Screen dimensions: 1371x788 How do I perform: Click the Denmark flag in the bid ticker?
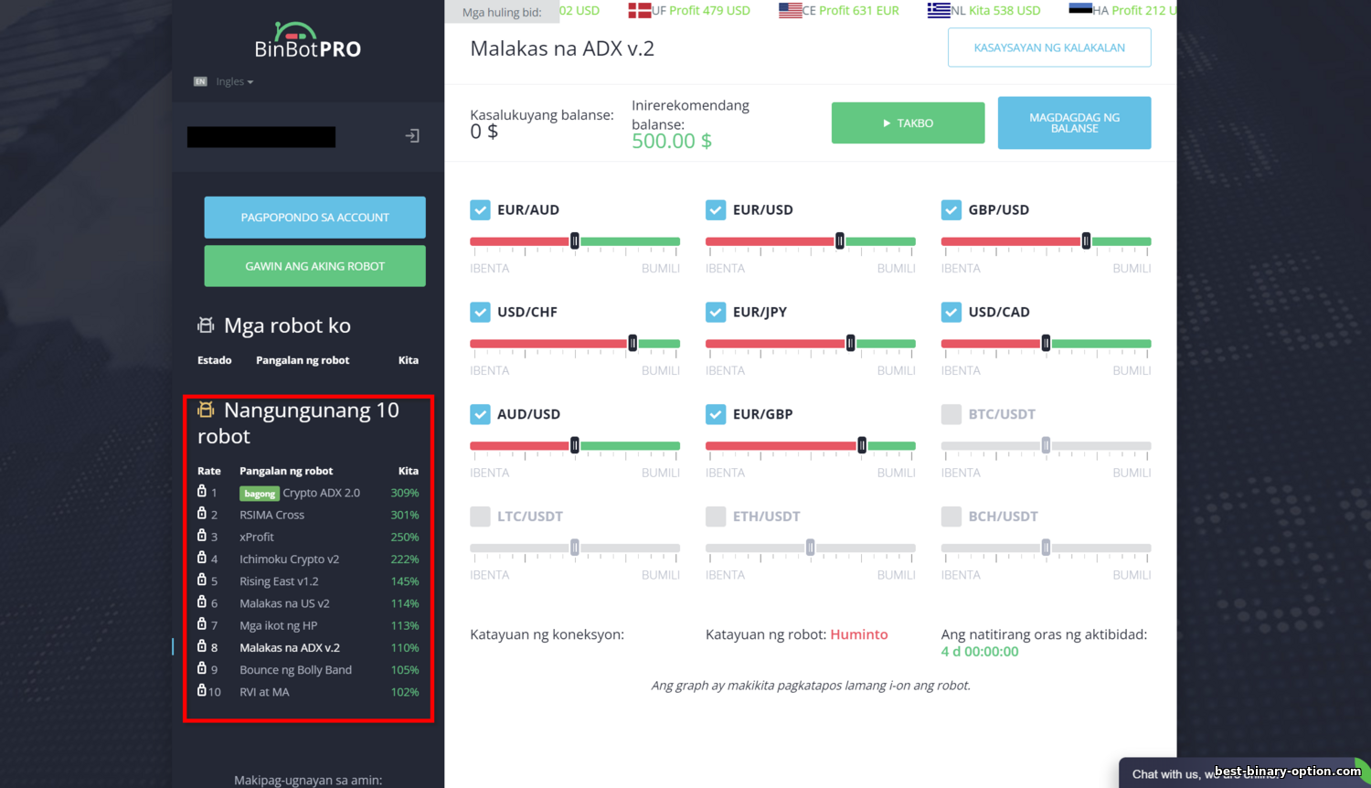[x=640, y=10]
